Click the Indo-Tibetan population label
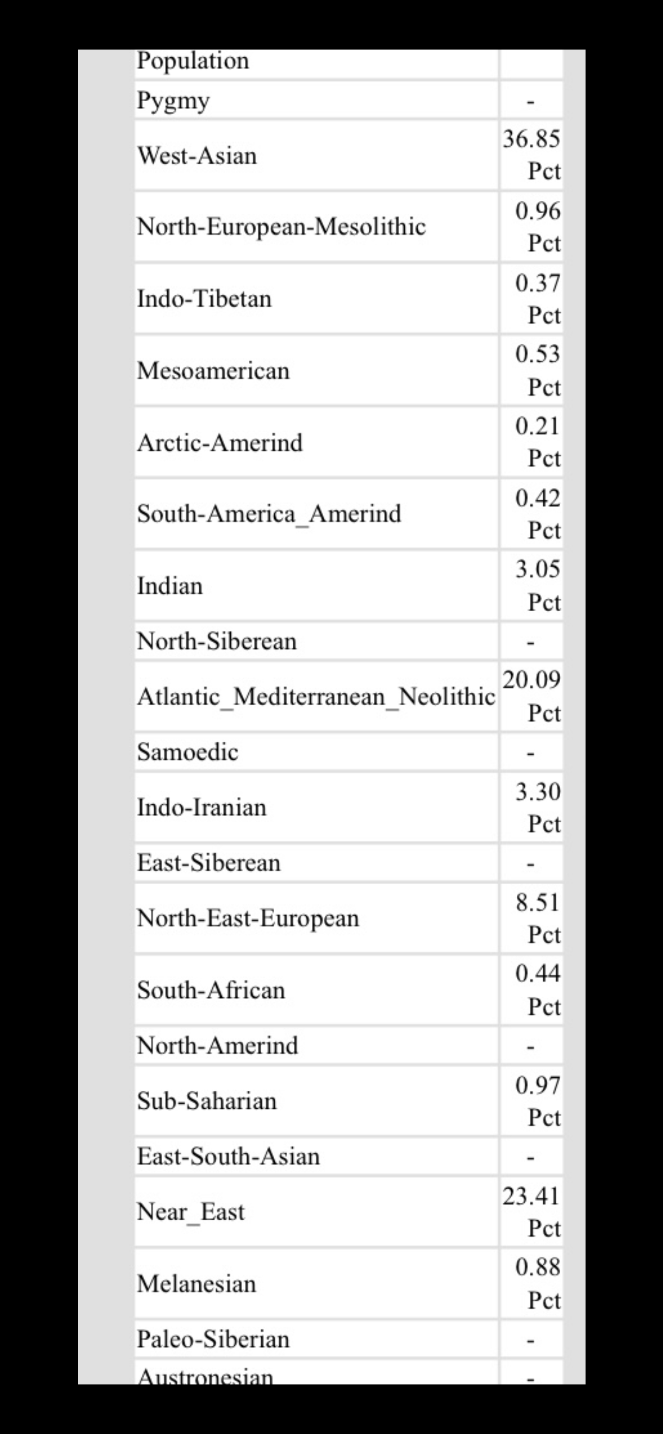The width and height of the screenshot is (663, 1434). click(204, 299)
